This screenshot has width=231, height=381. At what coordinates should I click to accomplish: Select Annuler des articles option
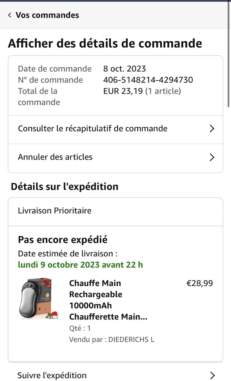(x=55, y=157)
